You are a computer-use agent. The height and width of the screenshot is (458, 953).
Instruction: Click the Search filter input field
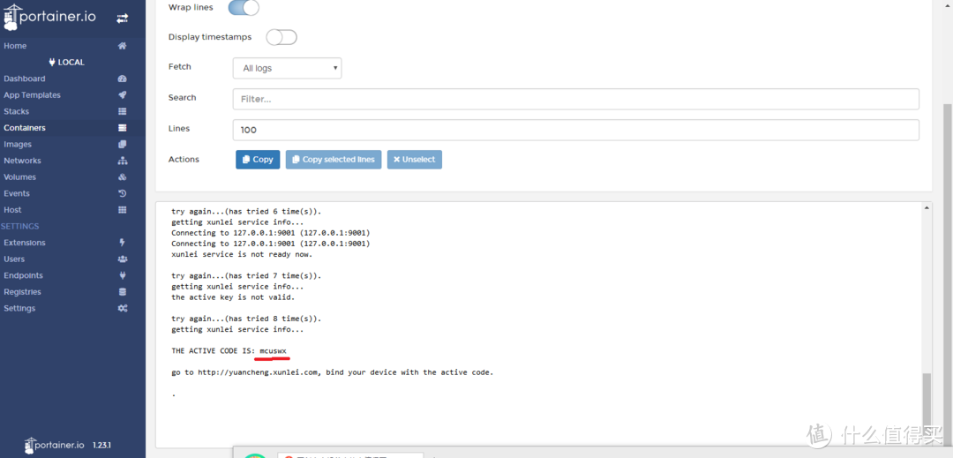(575, 99)
